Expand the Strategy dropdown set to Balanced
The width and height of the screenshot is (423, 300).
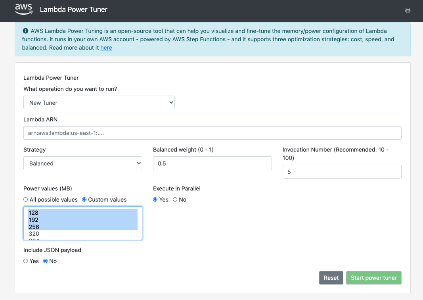coord(83,163)
